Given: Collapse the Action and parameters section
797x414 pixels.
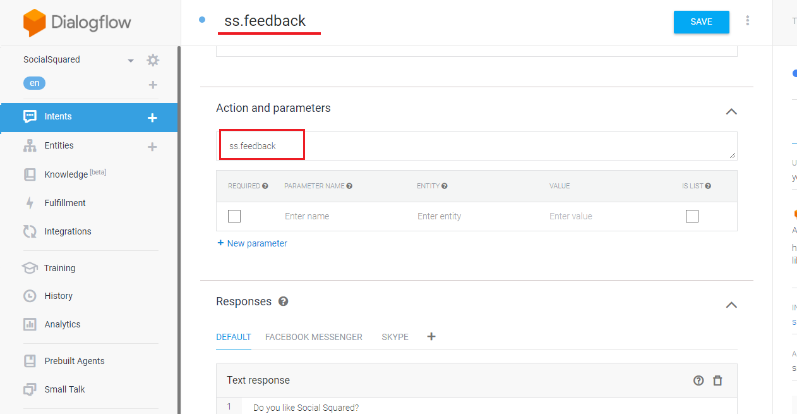Looking at the screenshot, I should coord(731,111).
